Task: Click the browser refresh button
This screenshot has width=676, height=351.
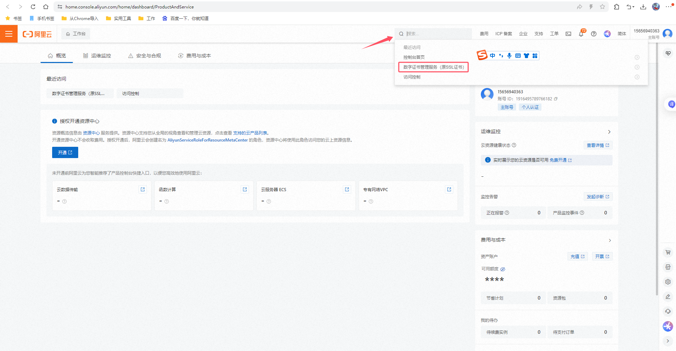Action: click(x=33, y=7)
